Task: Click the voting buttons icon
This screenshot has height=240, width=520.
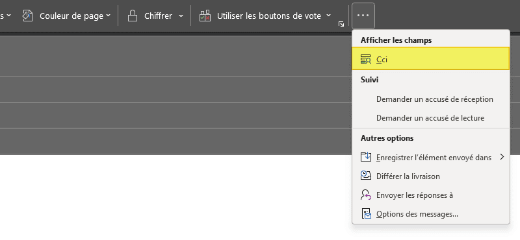Action: tap(205, 16)
